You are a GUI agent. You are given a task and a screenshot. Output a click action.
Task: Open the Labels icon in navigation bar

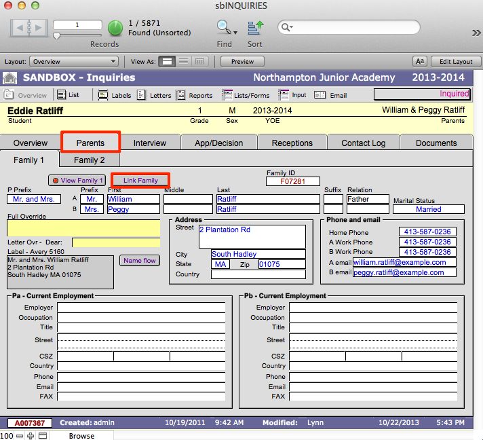pos(103,95)
